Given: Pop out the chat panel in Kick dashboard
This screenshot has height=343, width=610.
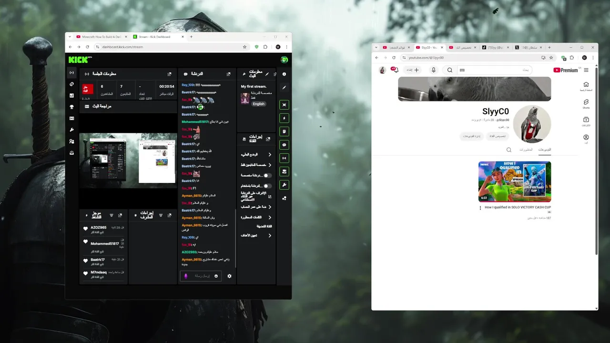Looking at the screenshot, I should click(228, 74).
